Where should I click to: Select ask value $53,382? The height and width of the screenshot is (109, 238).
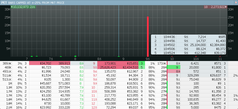tap(132, 91)
